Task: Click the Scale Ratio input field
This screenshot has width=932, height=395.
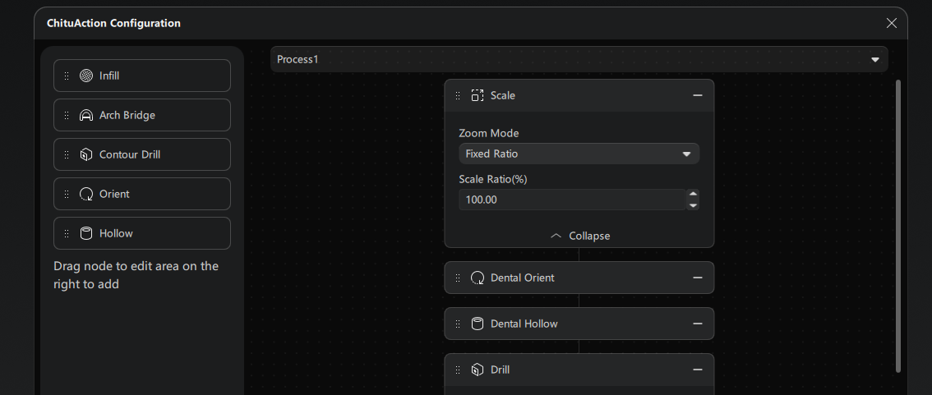Action: (x=572, y=200)
